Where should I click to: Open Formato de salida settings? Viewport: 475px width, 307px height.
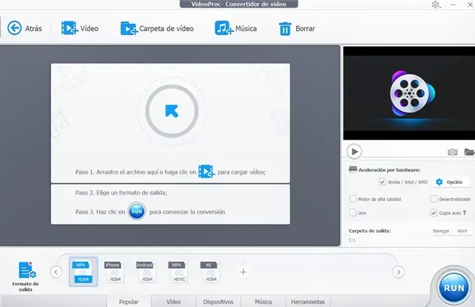coord(25,277)
